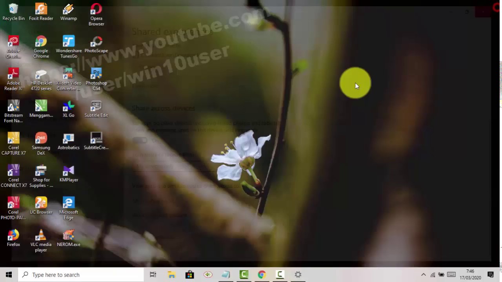This screenshot has height=282, width=502.
Task: Select the Astrobatics desktop shortcut
Action: [69, 141]
